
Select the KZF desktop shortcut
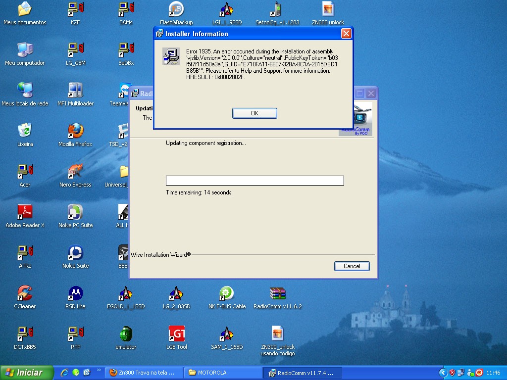tap(75, 13)
